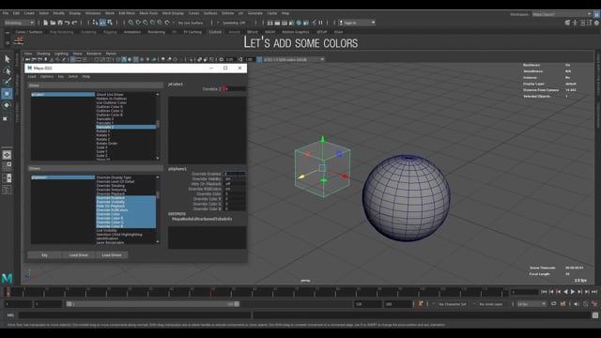Open the Symmetry Off dropdown
The width and height of the screenshot is (601, 338).
(234, 23)
